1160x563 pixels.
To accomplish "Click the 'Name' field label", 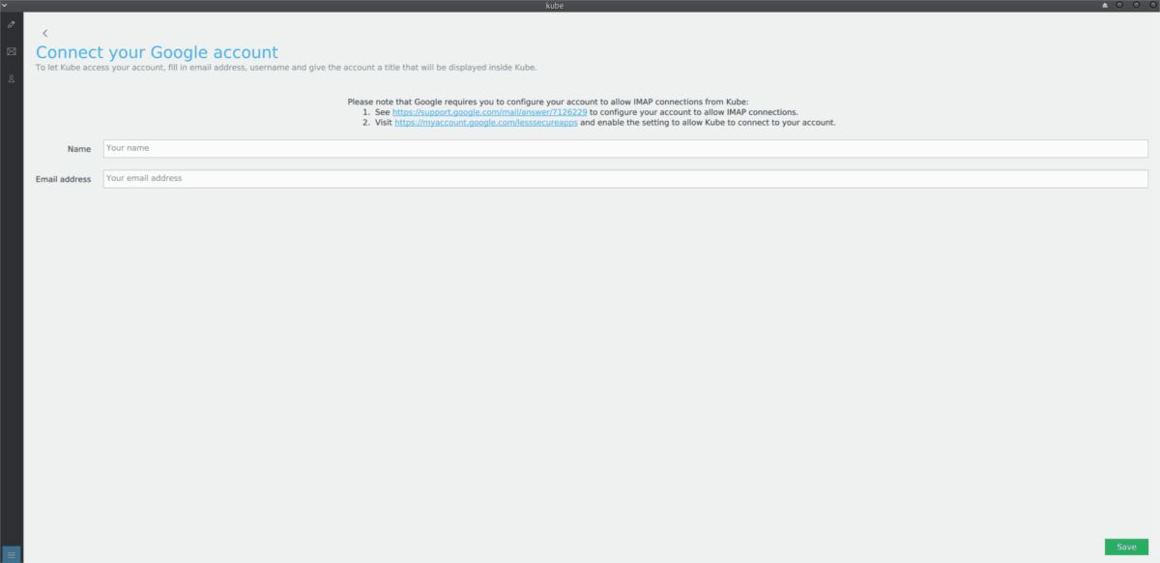I will coord(79,149).
